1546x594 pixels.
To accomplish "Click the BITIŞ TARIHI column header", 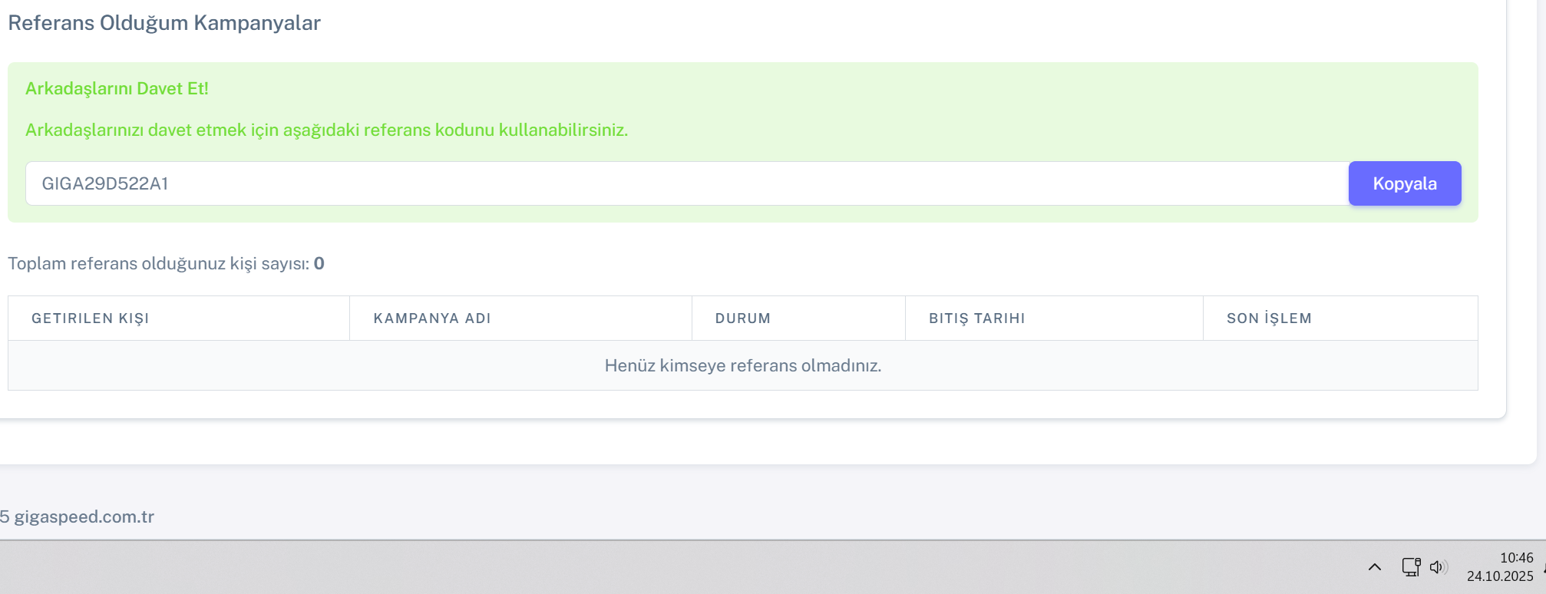I will [976, 318].
